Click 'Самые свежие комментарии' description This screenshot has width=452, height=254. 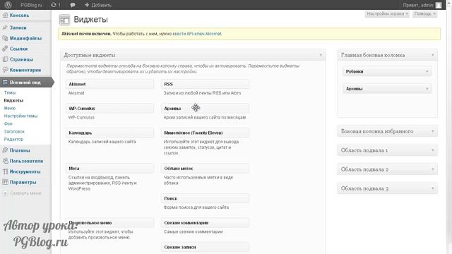(x=193, y=231)
